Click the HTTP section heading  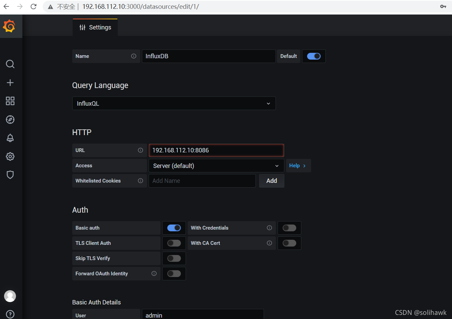click(82, 132)
